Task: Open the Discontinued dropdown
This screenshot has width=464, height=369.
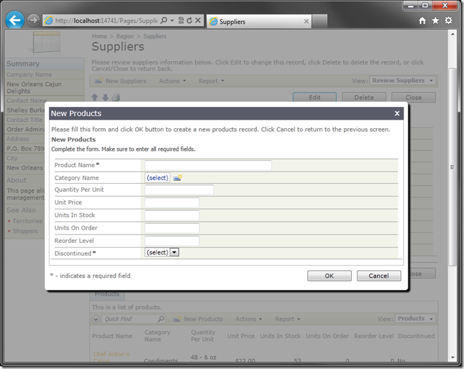Action: pos(162,252)
